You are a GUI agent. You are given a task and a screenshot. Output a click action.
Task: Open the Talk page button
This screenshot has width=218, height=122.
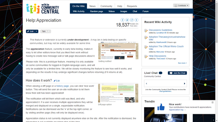(46, 32)
